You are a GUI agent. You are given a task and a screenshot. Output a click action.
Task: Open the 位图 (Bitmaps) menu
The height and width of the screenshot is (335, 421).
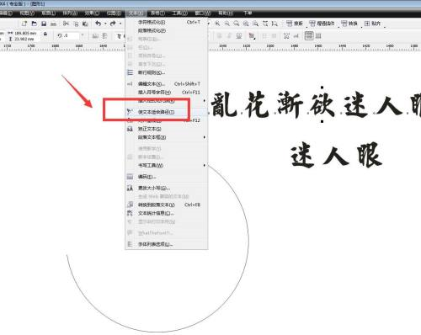pyautogui.click(x=114, y=13)
